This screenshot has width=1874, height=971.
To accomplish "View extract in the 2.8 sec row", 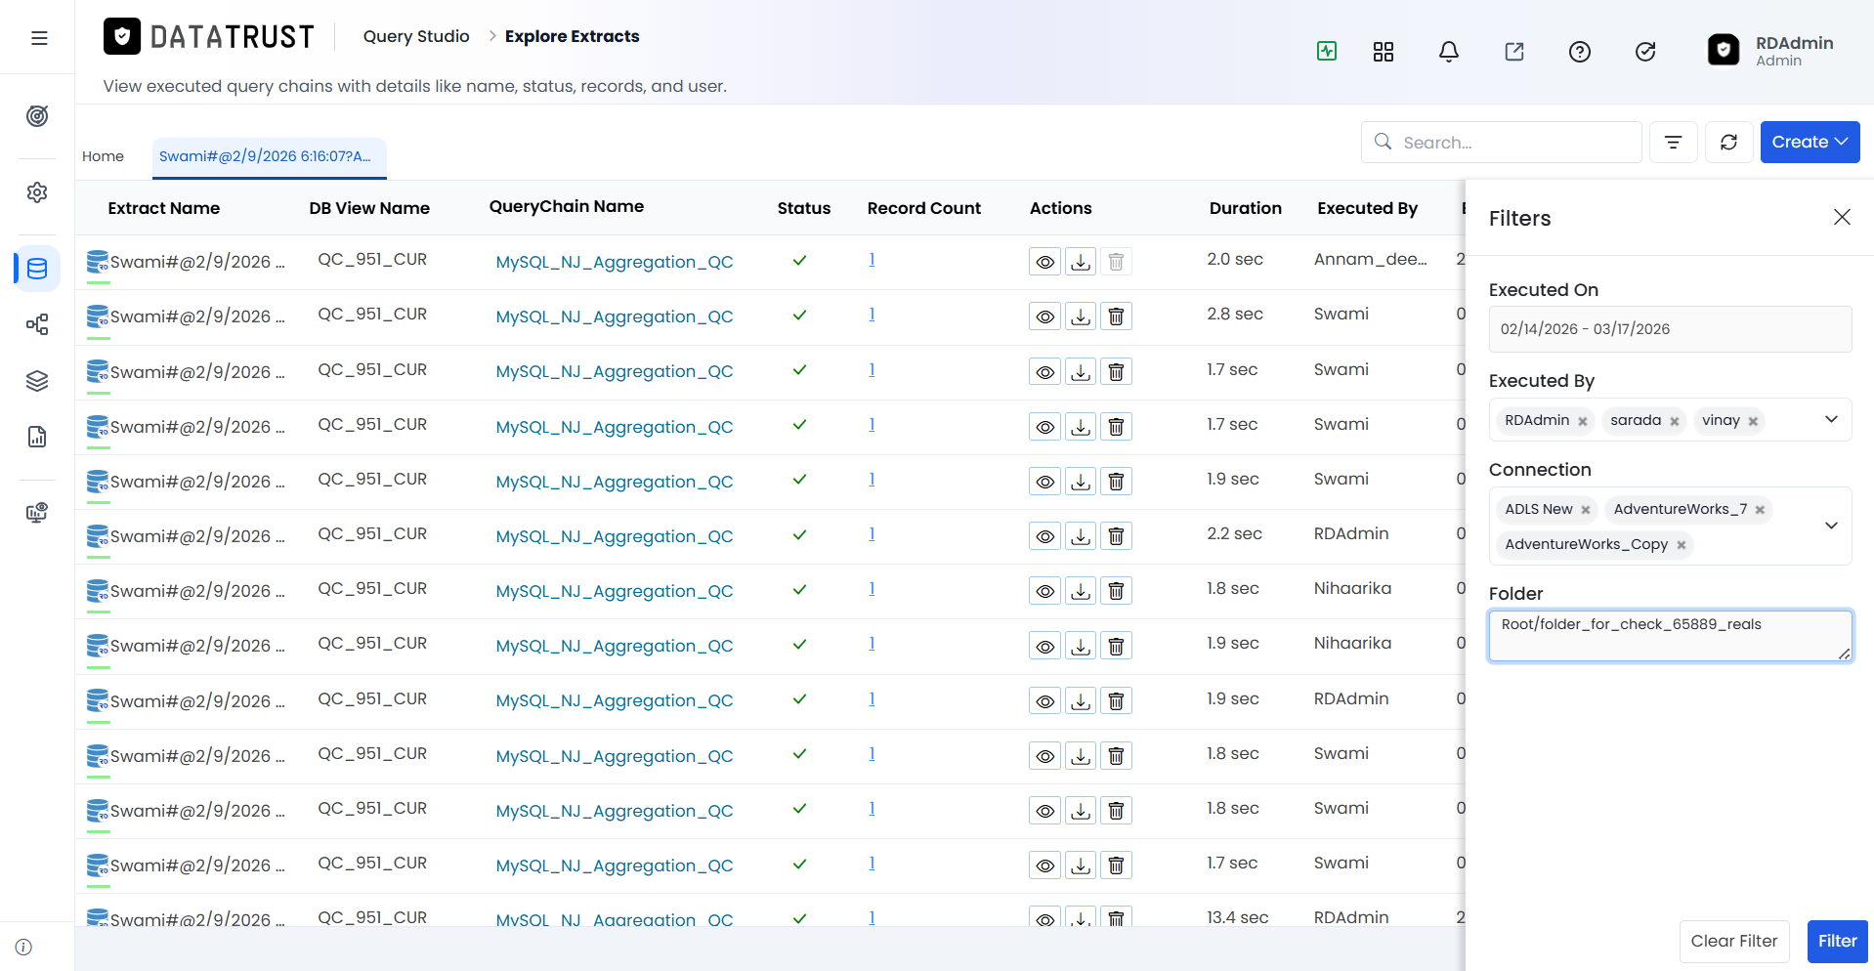I will [x=1044, y=317].
